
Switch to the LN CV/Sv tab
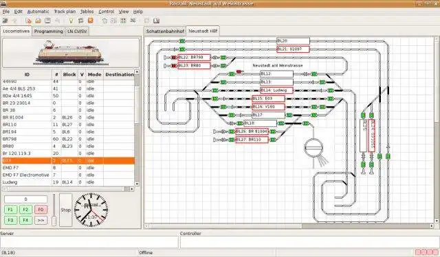coord(77,32)
